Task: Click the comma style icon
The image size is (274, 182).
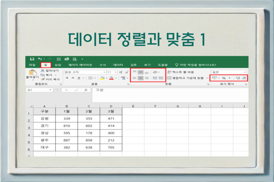Action: coord(230,78)
